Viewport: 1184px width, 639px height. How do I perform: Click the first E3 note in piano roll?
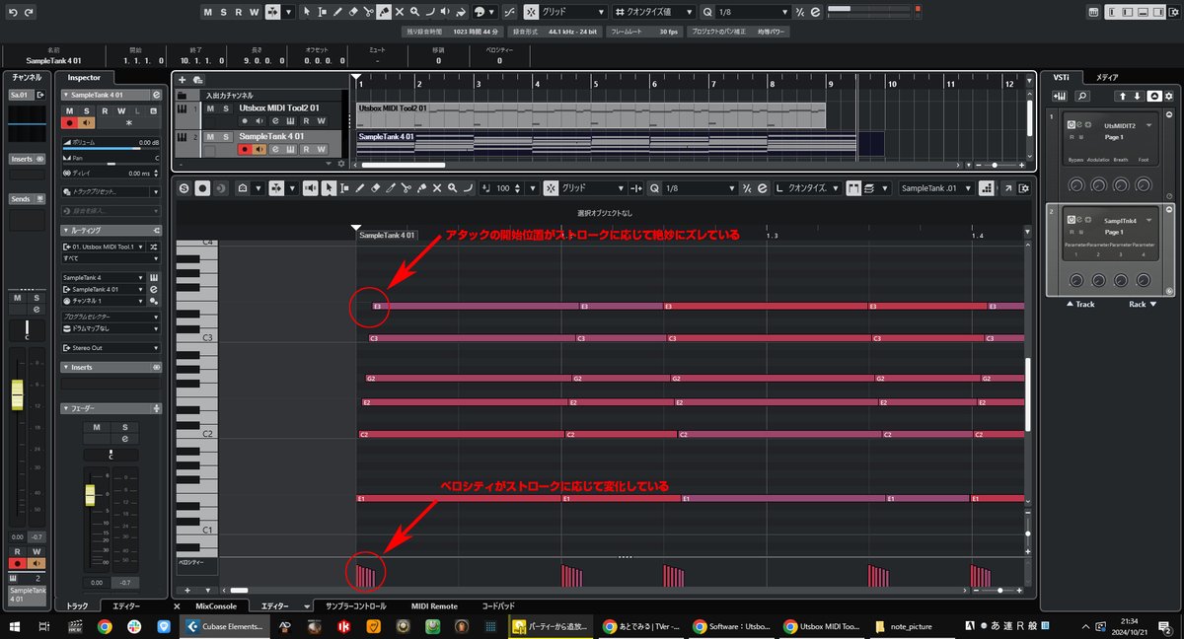[476, 307]
